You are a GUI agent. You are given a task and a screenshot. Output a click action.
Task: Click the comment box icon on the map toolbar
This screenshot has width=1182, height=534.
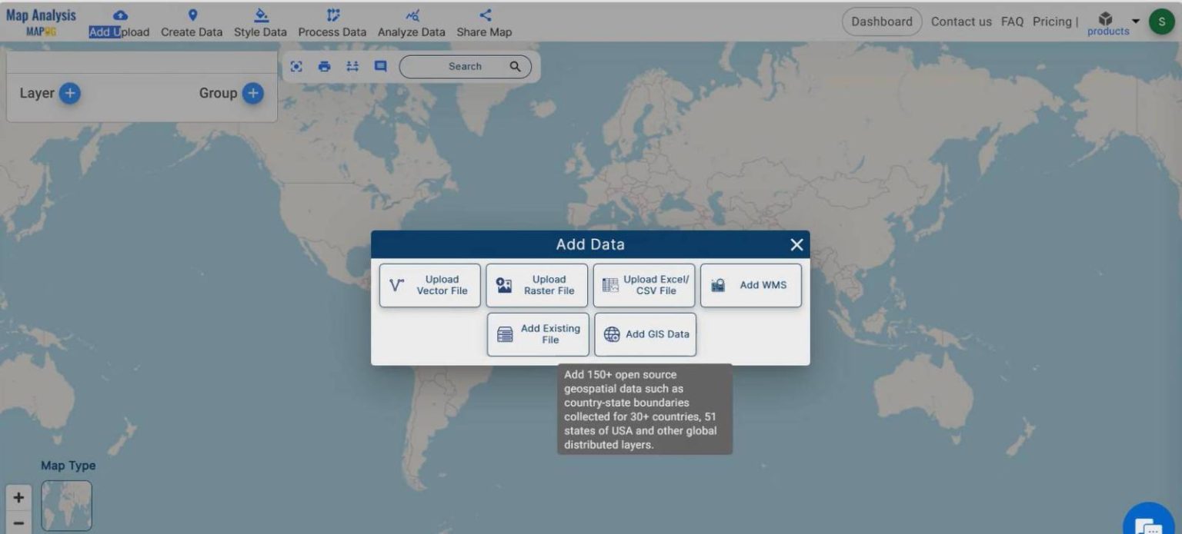(379, 66)
